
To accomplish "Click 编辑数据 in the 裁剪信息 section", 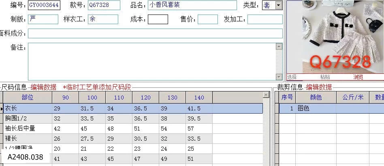I will [x=319, y=87].
